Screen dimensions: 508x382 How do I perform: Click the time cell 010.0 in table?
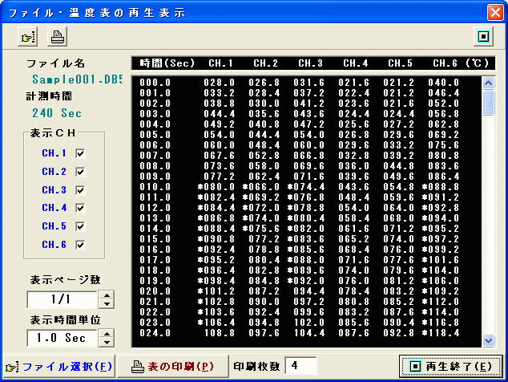pos(155,187)
